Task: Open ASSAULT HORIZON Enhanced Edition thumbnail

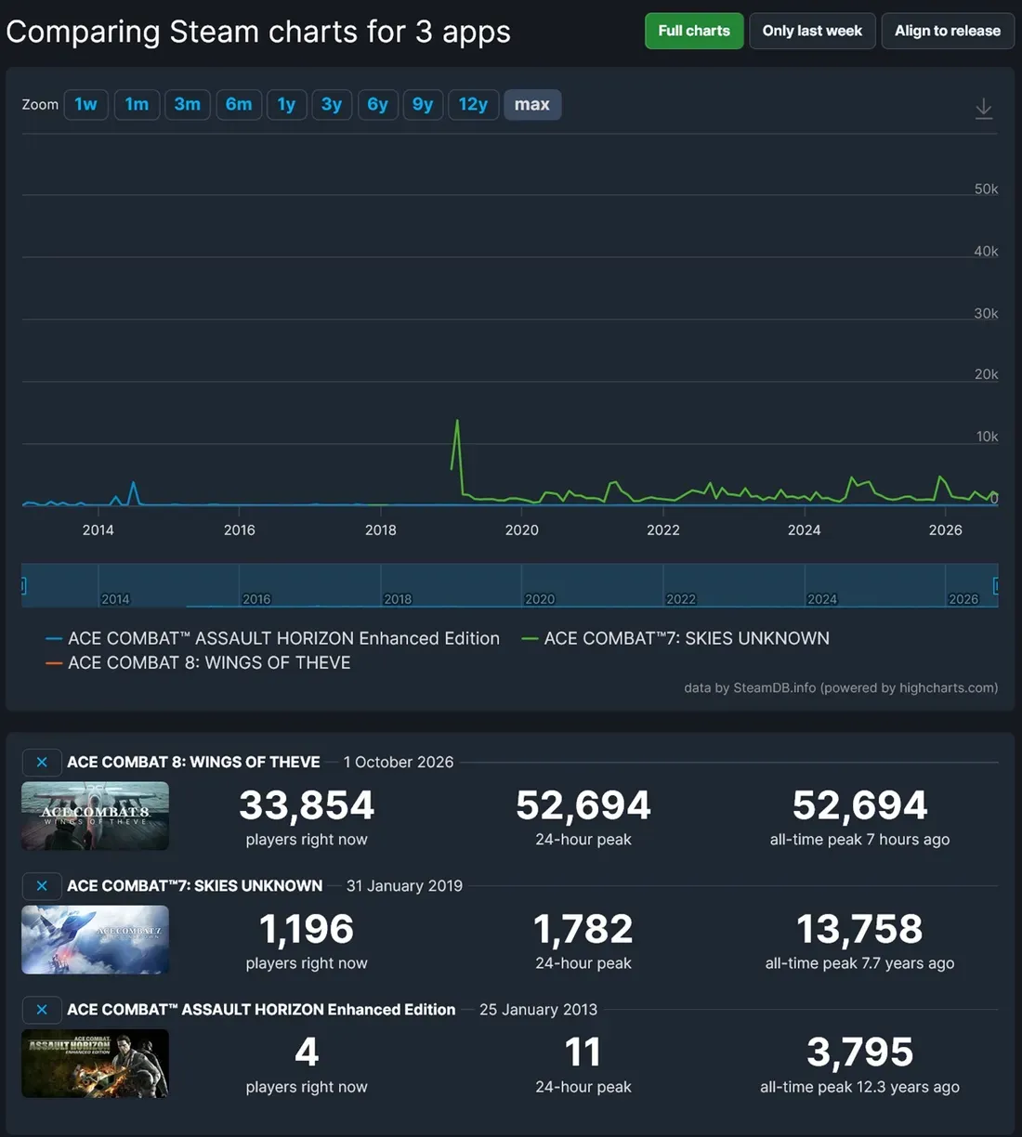Action: (95, 1063)
